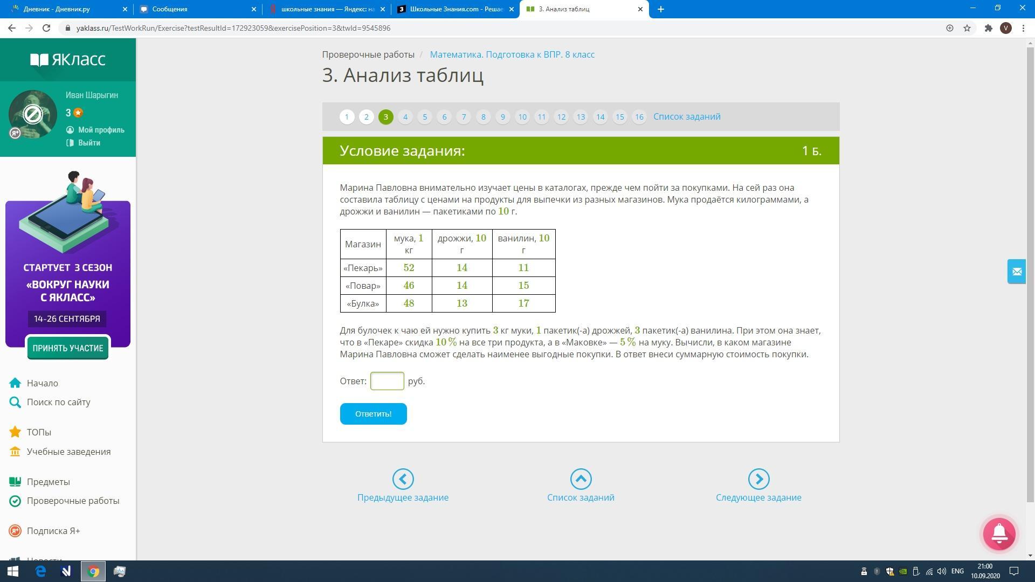
Task: Click the previous task arrow icon
Action: coord(403,479)
